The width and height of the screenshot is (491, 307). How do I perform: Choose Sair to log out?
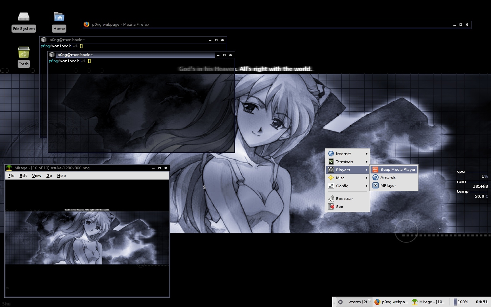pos(348,206)
